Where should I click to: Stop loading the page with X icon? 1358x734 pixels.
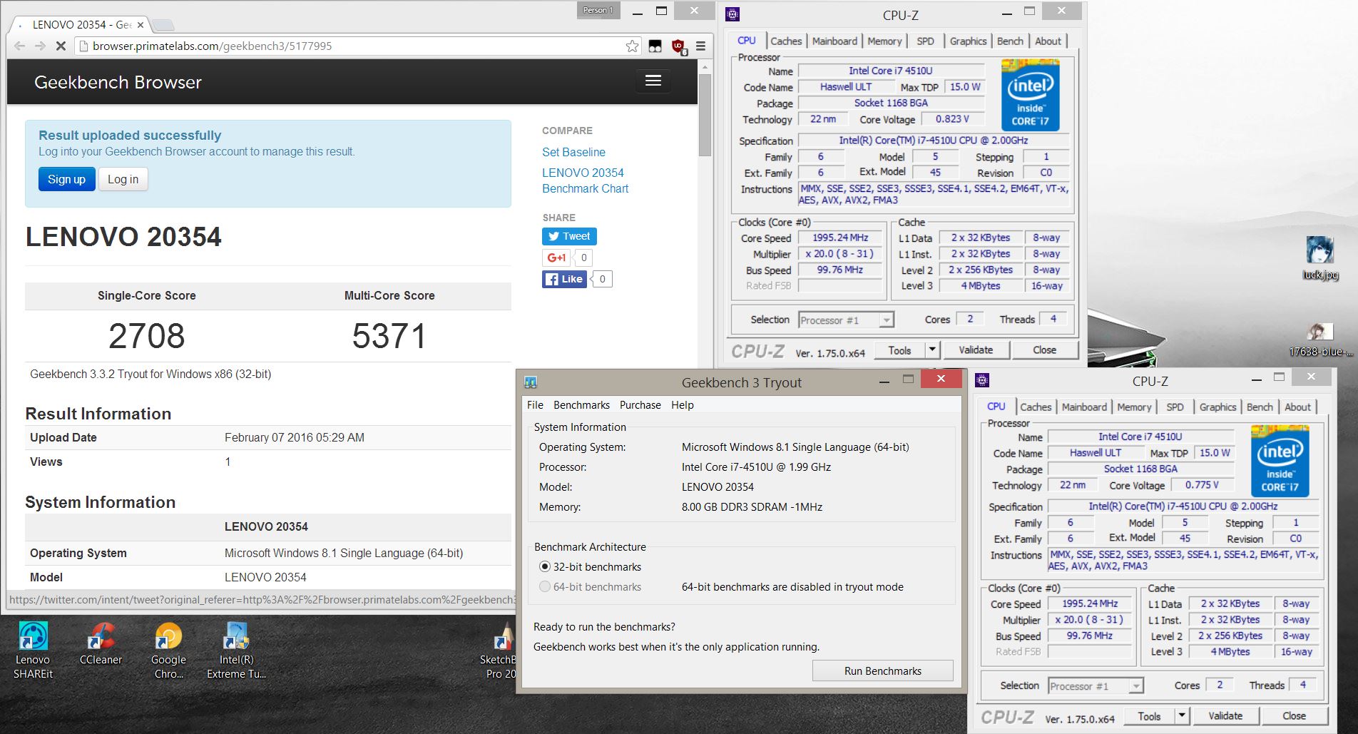click(x=61, y=46)
